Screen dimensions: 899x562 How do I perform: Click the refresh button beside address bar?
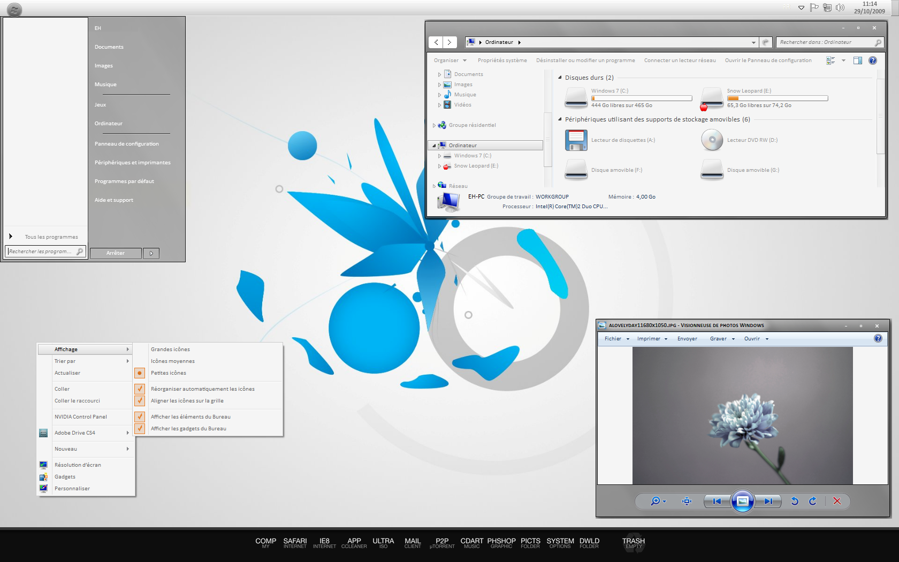[x=766, y=42]
